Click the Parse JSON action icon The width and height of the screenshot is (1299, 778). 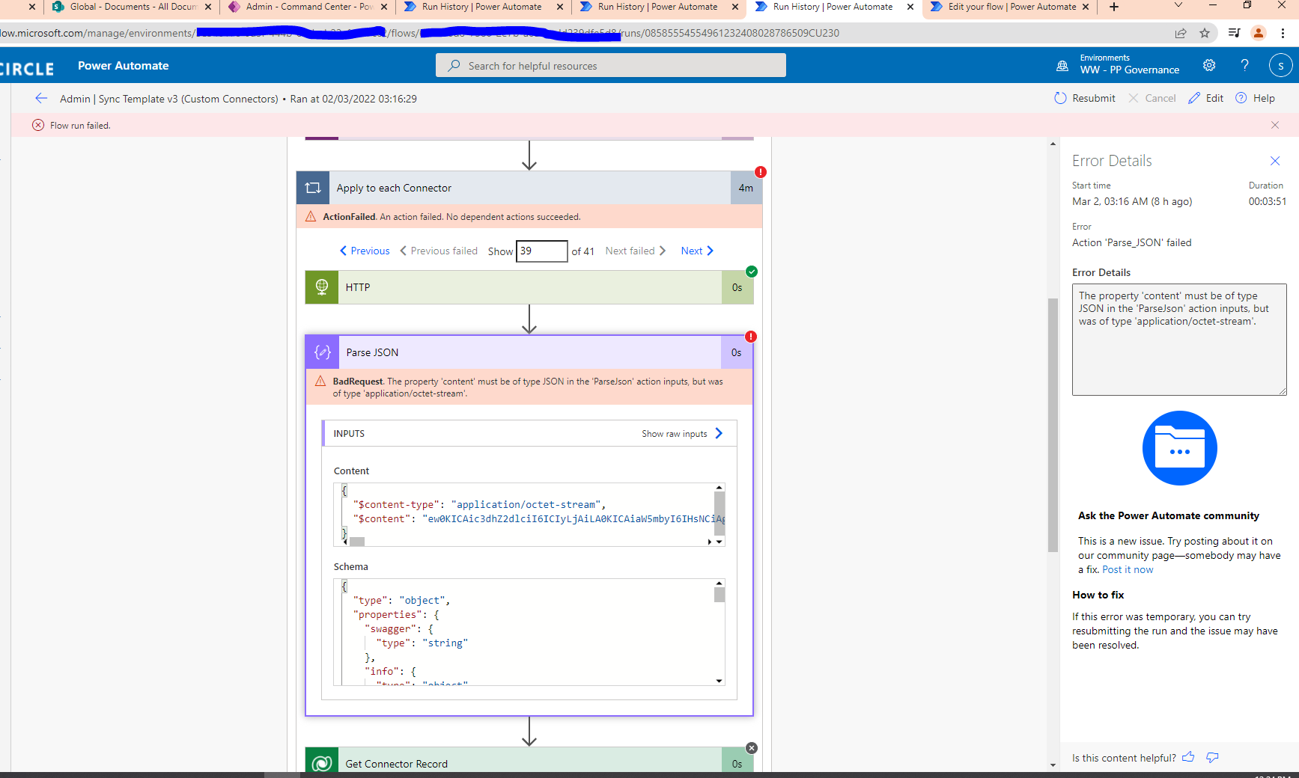point(322,352)
